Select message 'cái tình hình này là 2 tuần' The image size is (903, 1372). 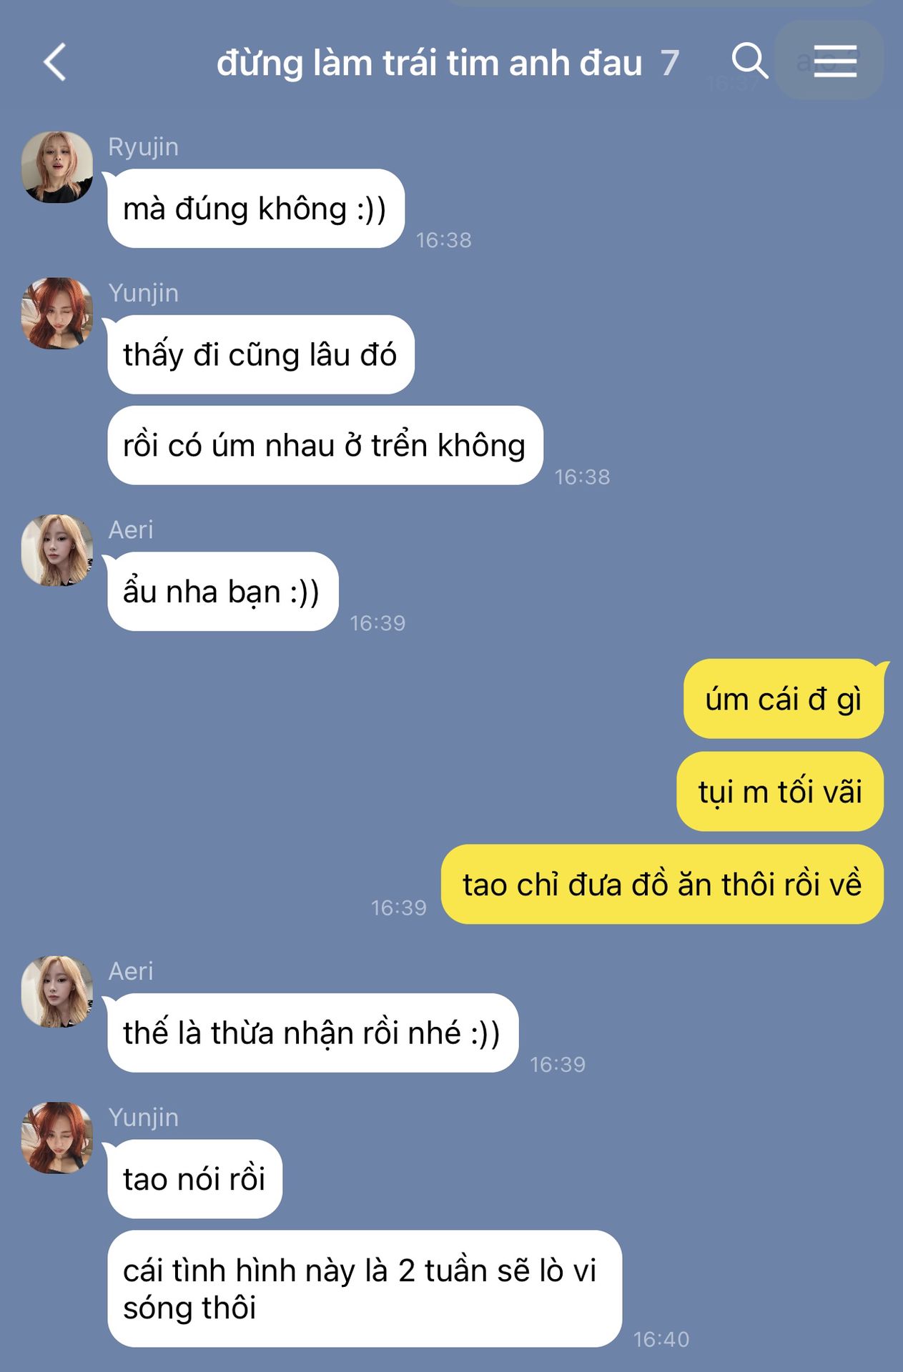tap(365, 1288)
